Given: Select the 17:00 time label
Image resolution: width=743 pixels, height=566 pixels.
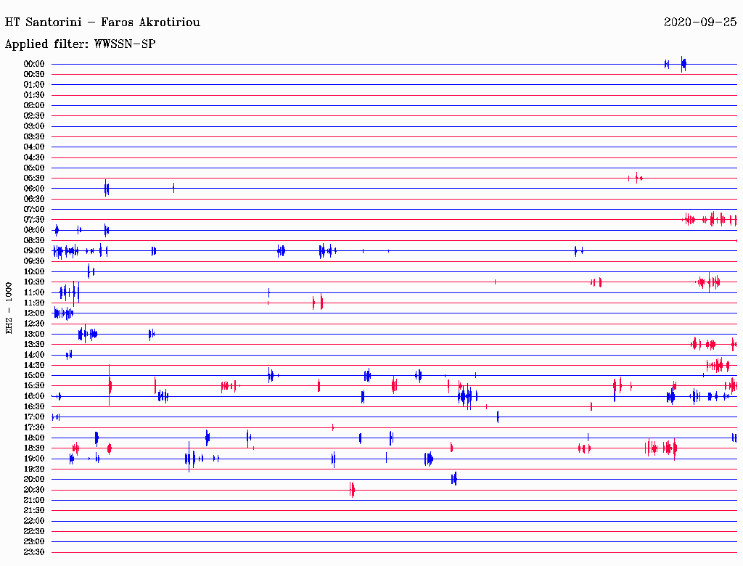Looking at the screenshot, I should click(x=34, y=417).
